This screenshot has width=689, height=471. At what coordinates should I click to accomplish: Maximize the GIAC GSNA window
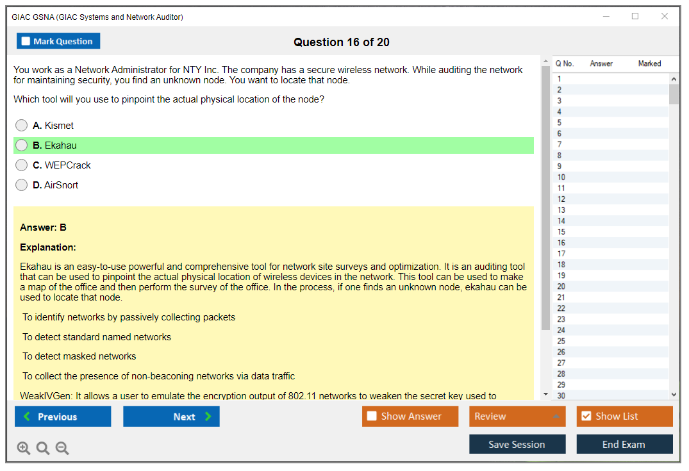[635, 17]
